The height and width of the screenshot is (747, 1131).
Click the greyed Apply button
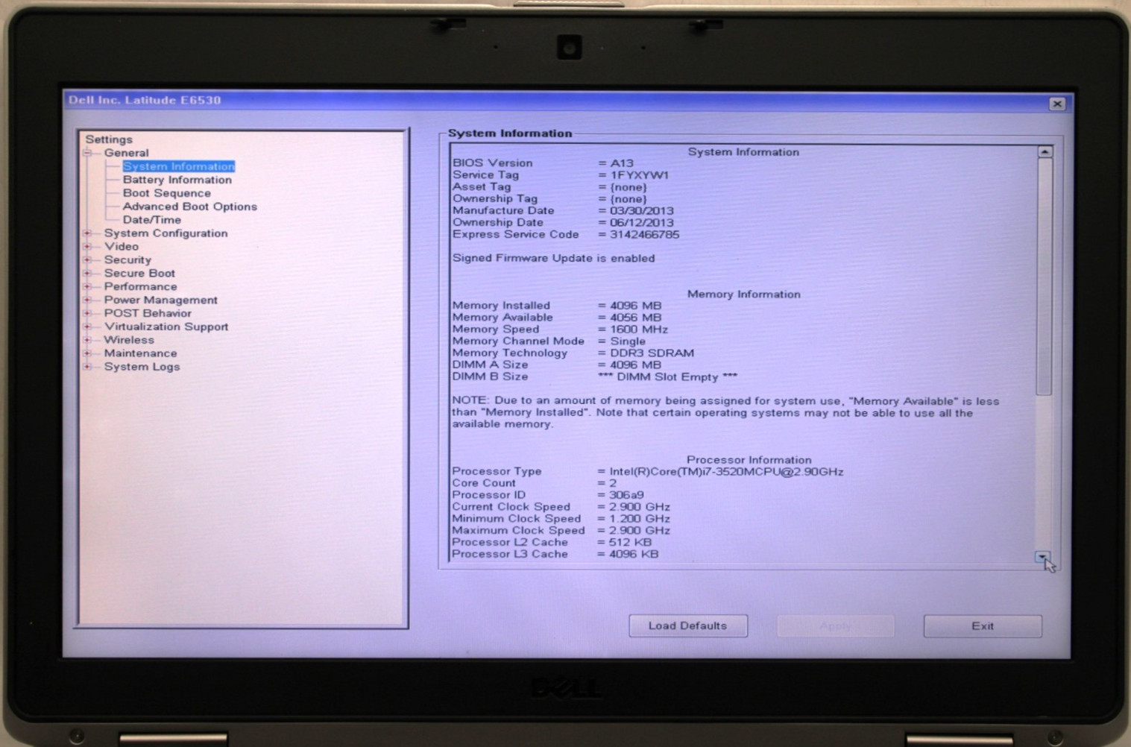836,626
